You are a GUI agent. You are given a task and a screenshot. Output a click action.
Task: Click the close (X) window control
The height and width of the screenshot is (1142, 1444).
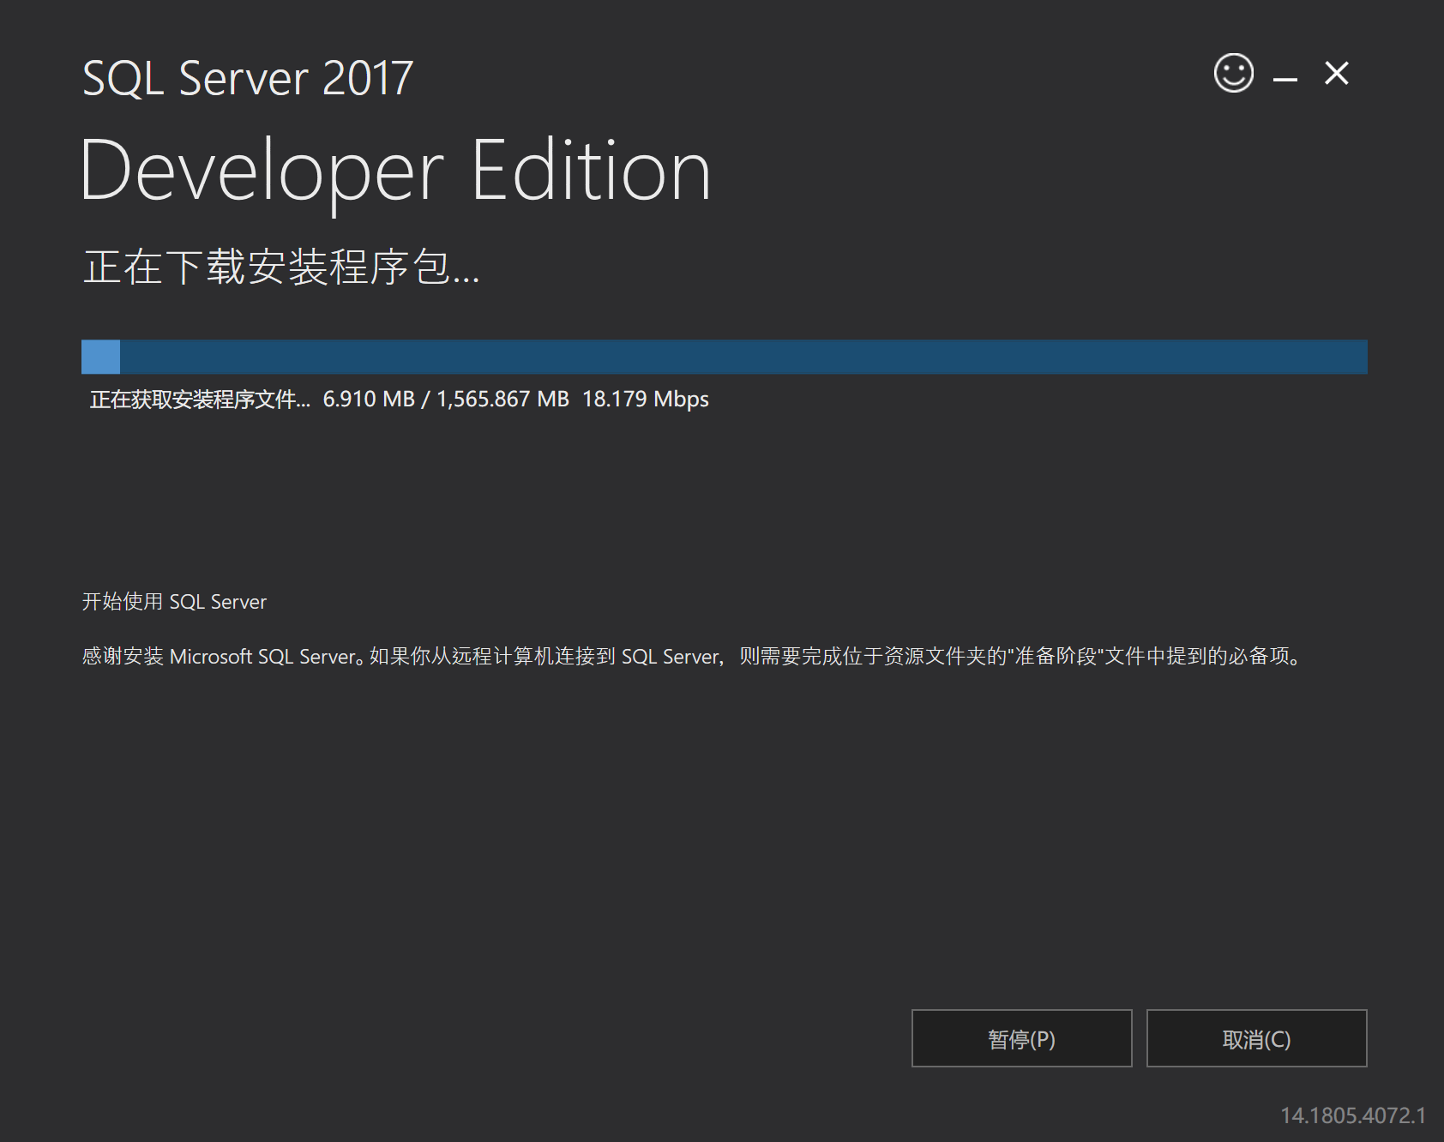click(1336, 74)
